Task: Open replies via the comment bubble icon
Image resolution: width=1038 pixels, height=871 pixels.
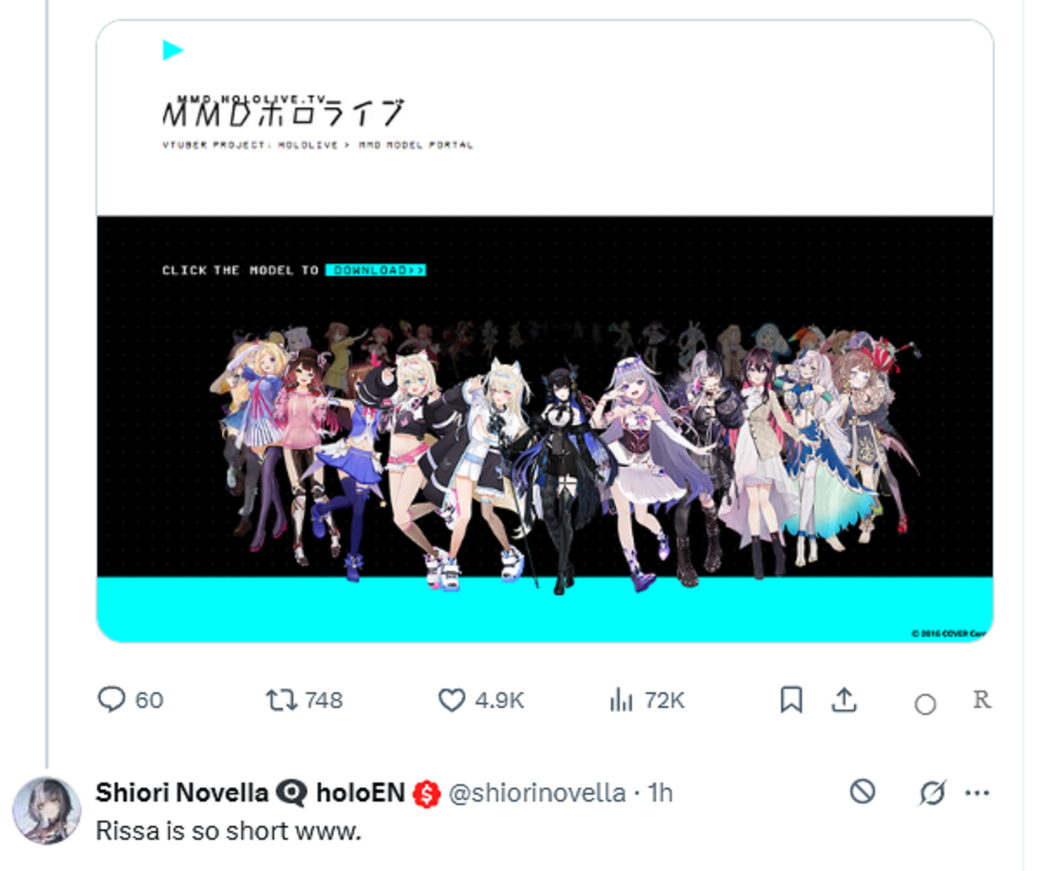Action: coord(111,699)
